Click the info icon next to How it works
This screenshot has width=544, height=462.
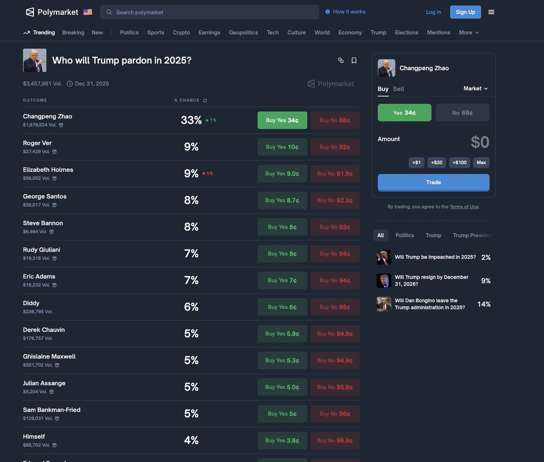click(328, 12)
